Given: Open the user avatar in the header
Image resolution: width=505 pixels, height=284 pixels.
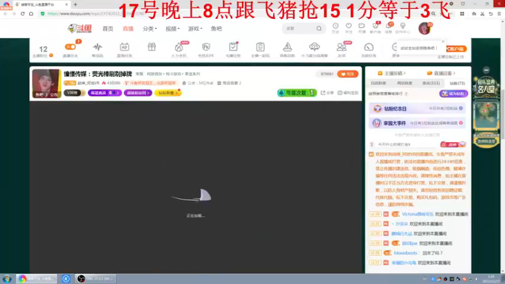Looking at the screenshot, I should coord(424,28).
